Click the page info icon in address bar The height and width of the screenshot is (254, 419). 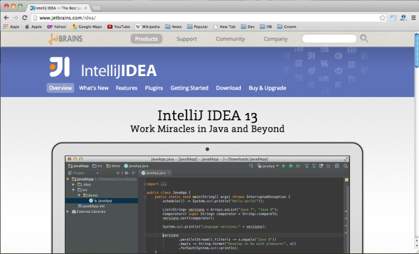(x=35, y=18)
